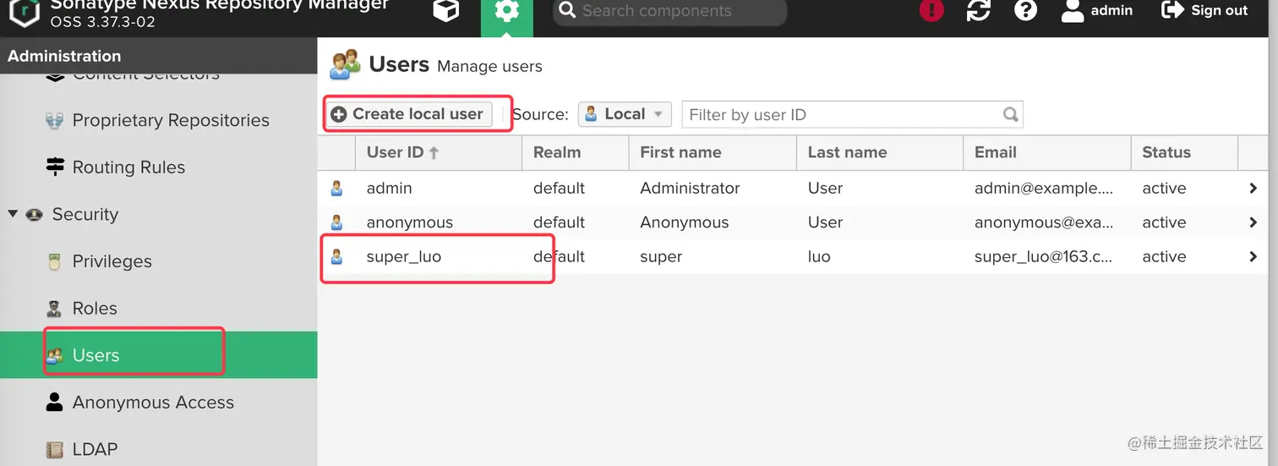
Task: Click the red health alert icon
Action: tap(931, 10)
